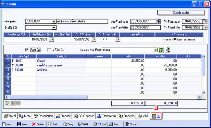This screenshot has height=128, width=211.
Task: Open the CQ List
Action: 100,124
